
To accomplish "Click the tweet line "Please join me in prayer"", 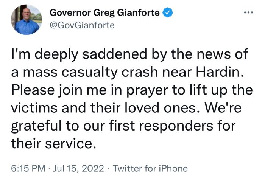I will pyautogui.click(x=132, y=90).
